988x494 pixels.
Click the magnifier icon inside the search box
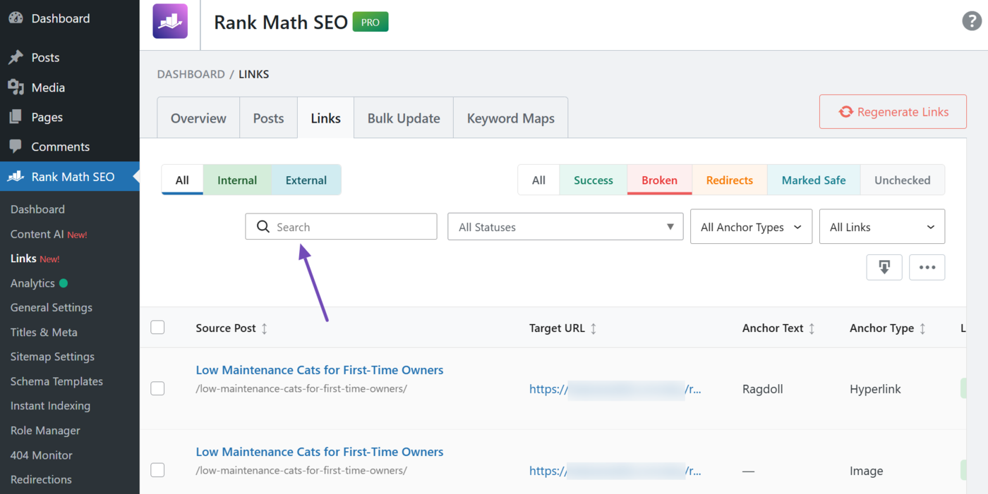(263, 226)
